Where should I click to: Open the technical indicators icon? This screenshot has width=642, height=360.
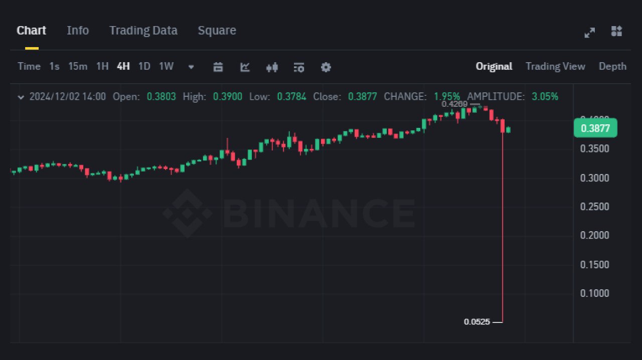245,67
